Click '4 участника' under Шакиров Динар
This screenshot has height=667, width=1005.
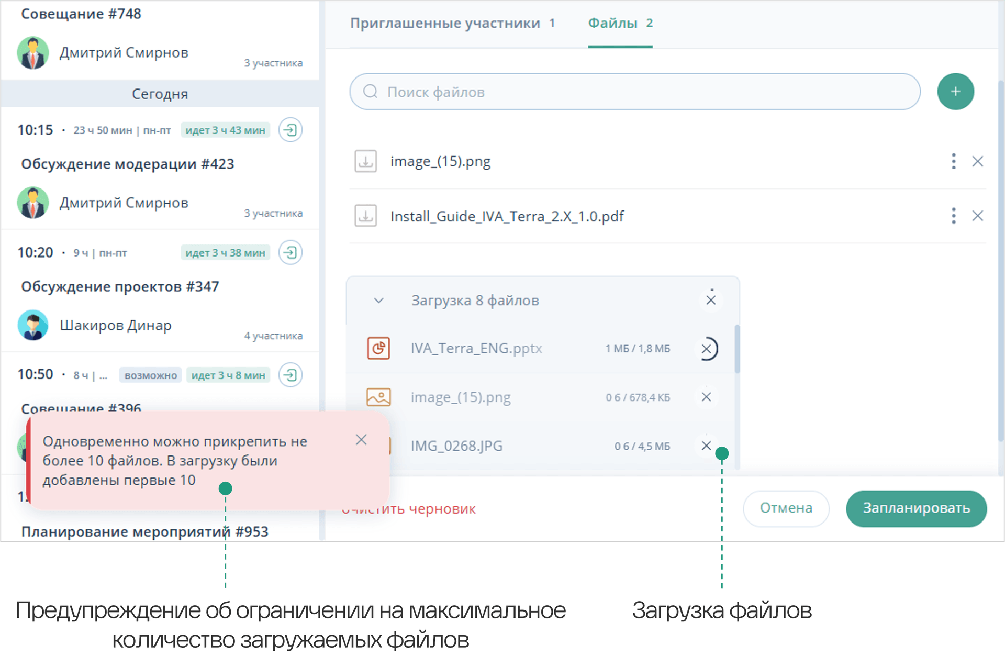273,336
